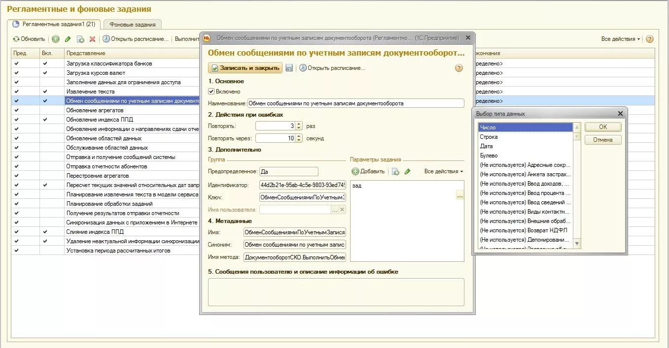This screenshot has width=669, height=348.
Task: Click Обновить button in main toolbar
Action: (x=29, y=39)
